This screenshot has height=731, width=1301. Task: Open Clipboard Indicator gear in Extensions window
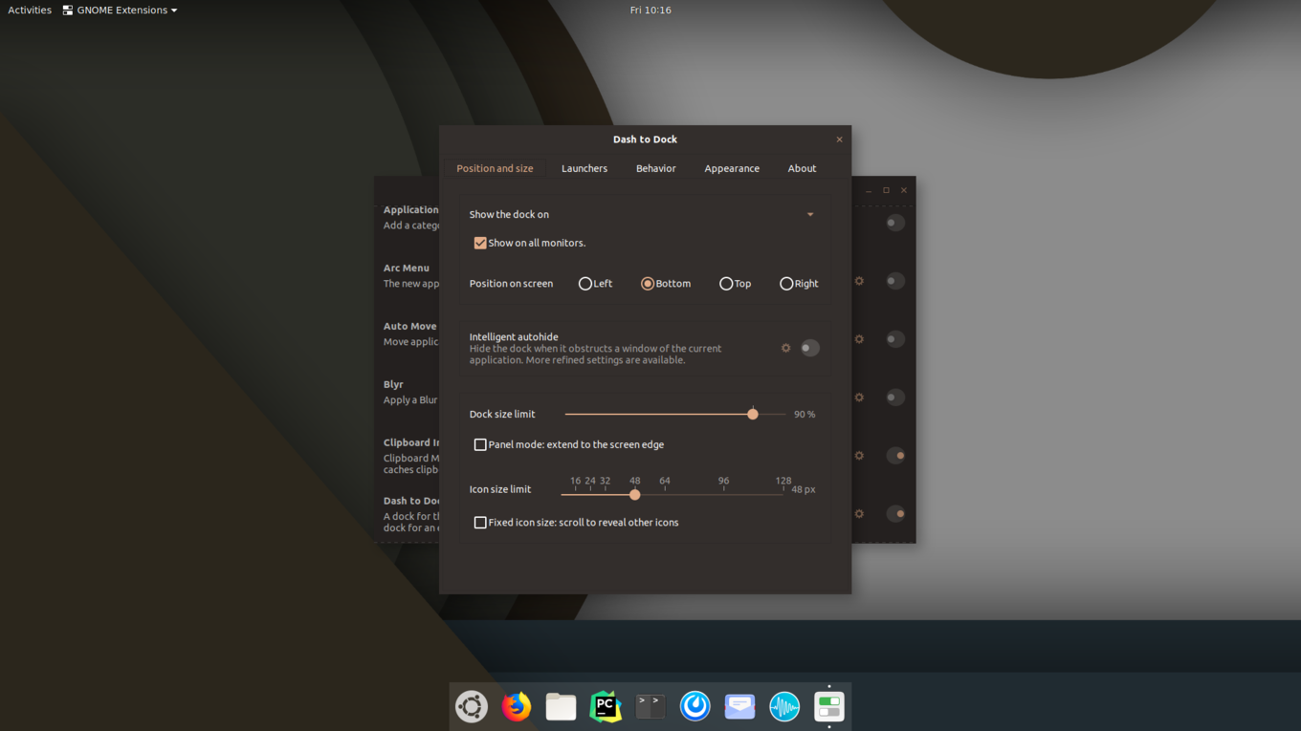[859, 456]
